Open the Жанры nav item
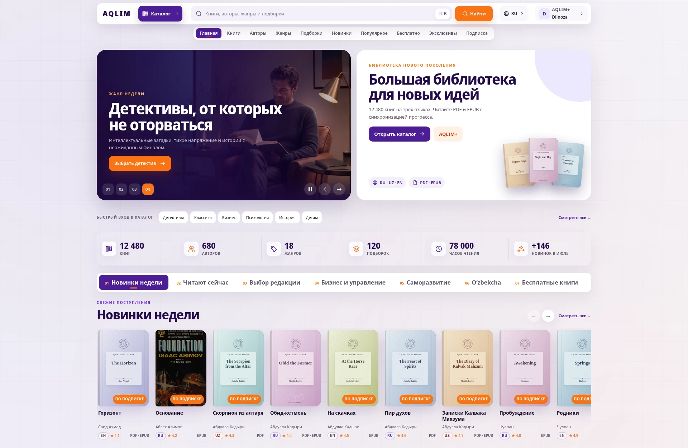 pos(283,33)
